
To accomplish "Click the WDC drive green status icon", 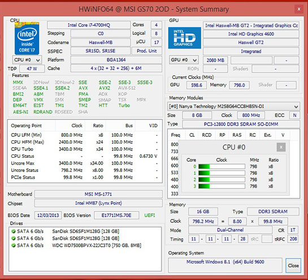I will (x=14, y=245).
